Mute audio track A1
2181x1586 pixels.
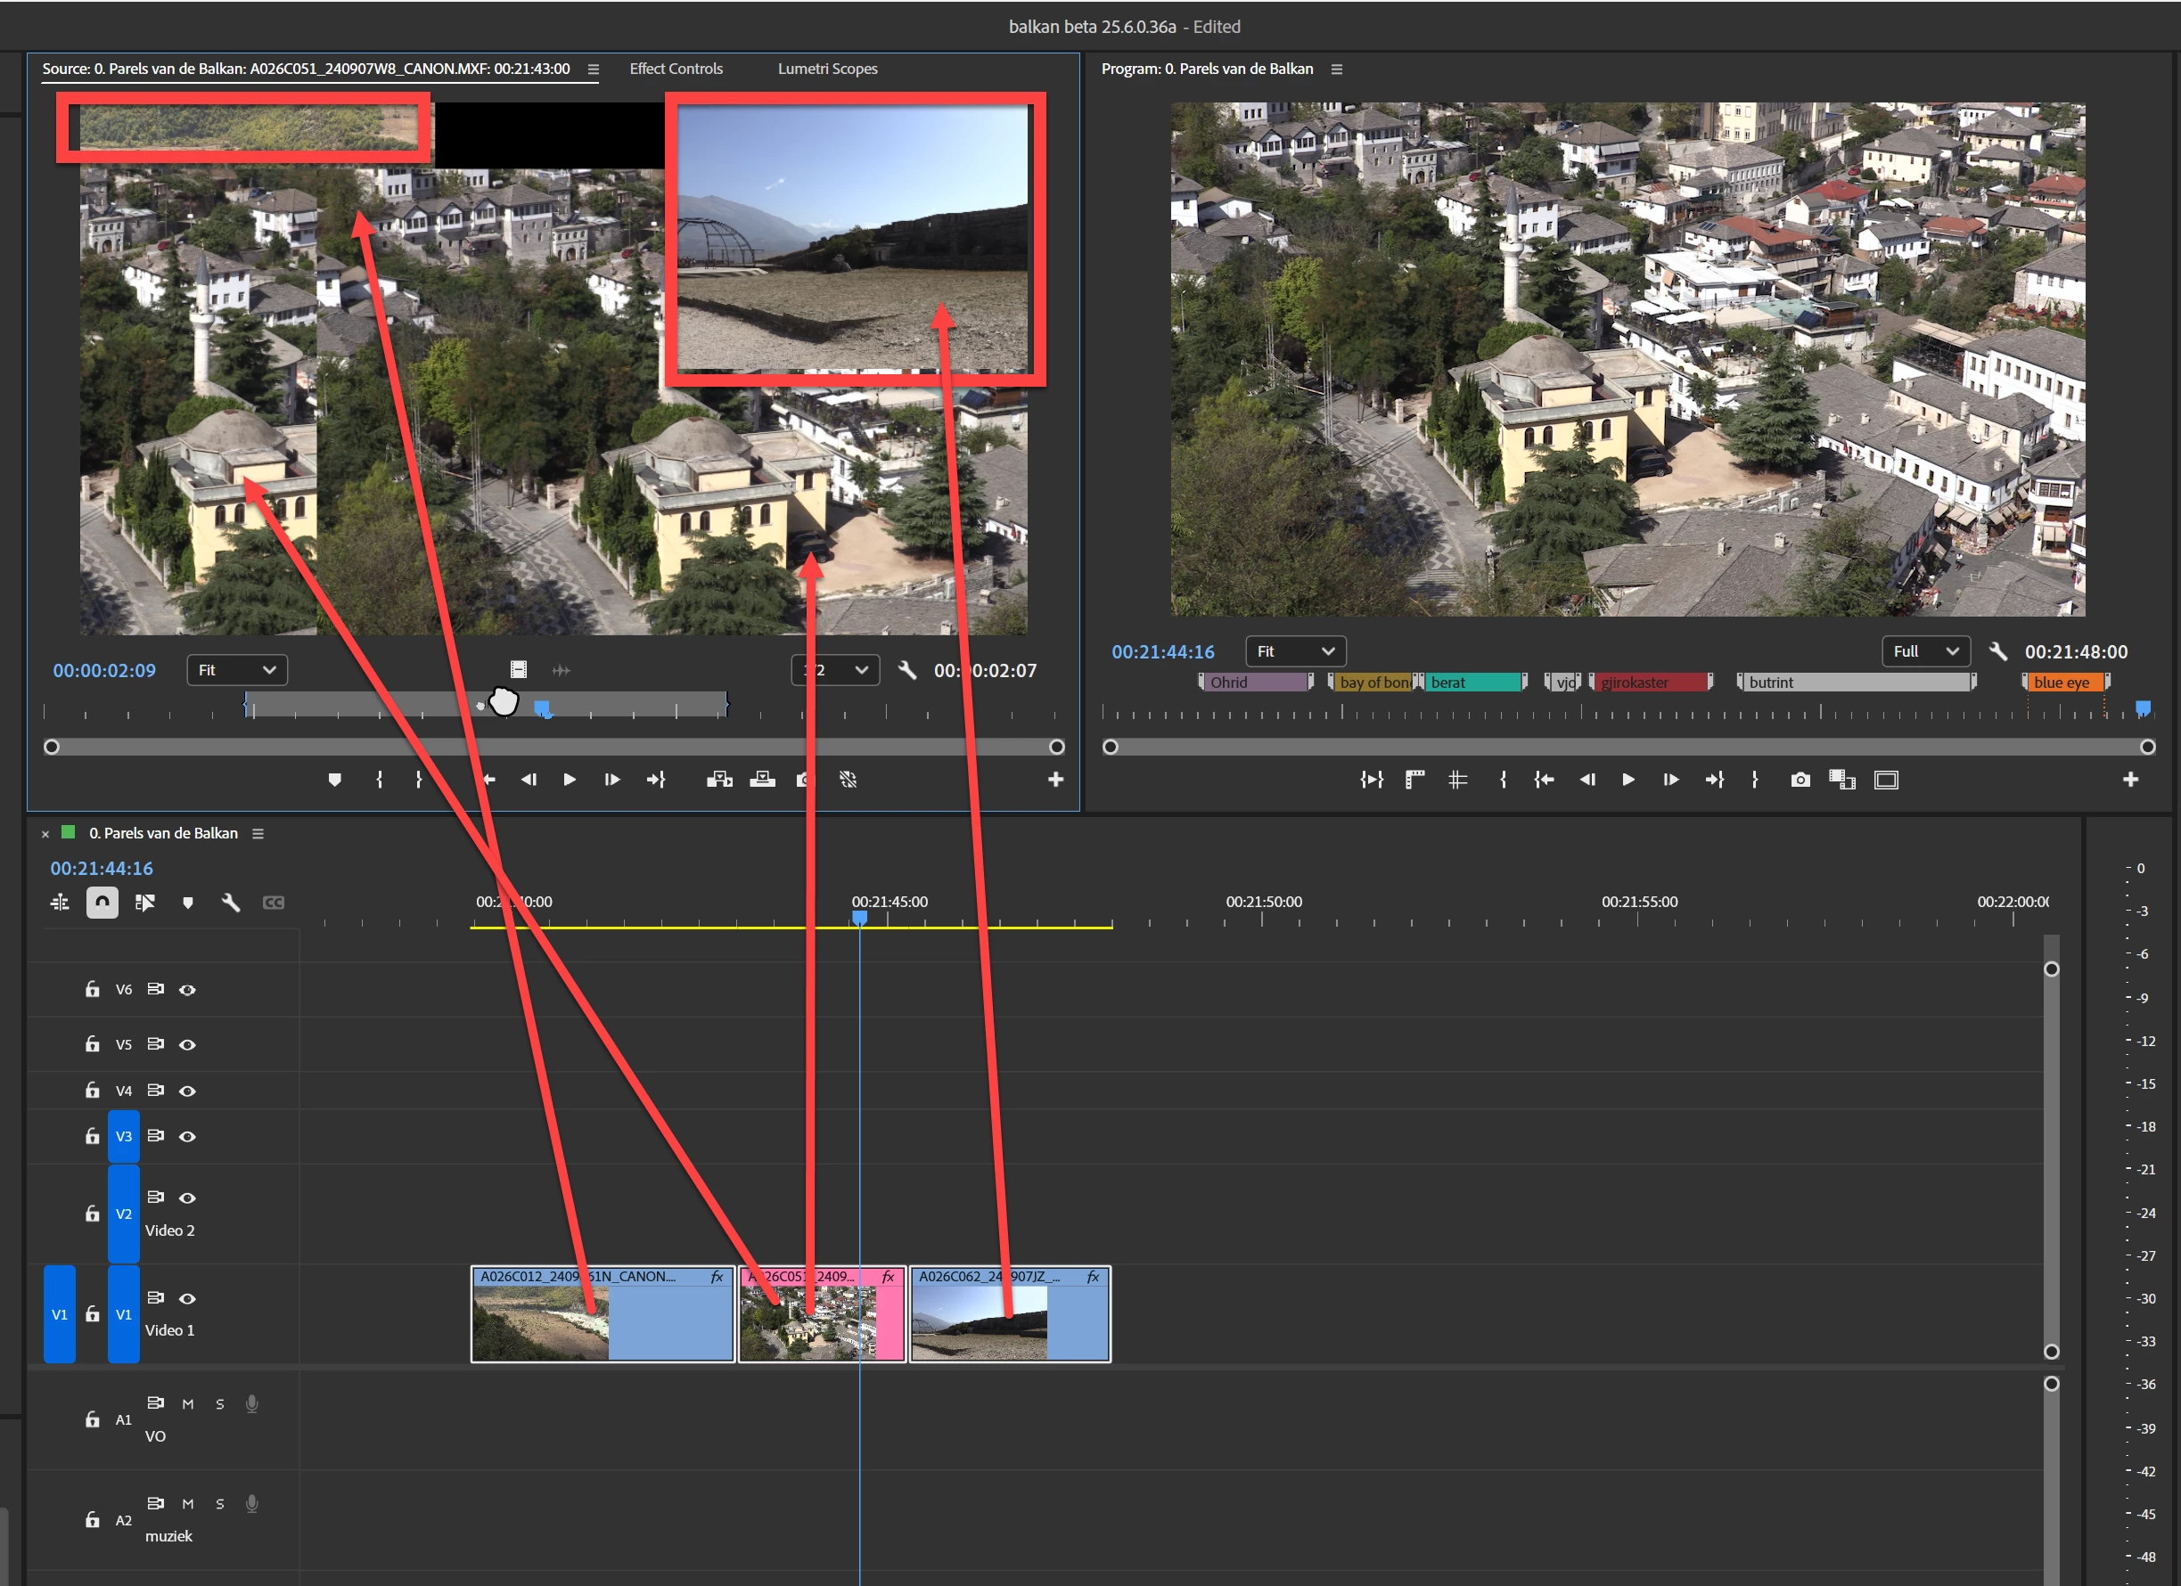187,1403
